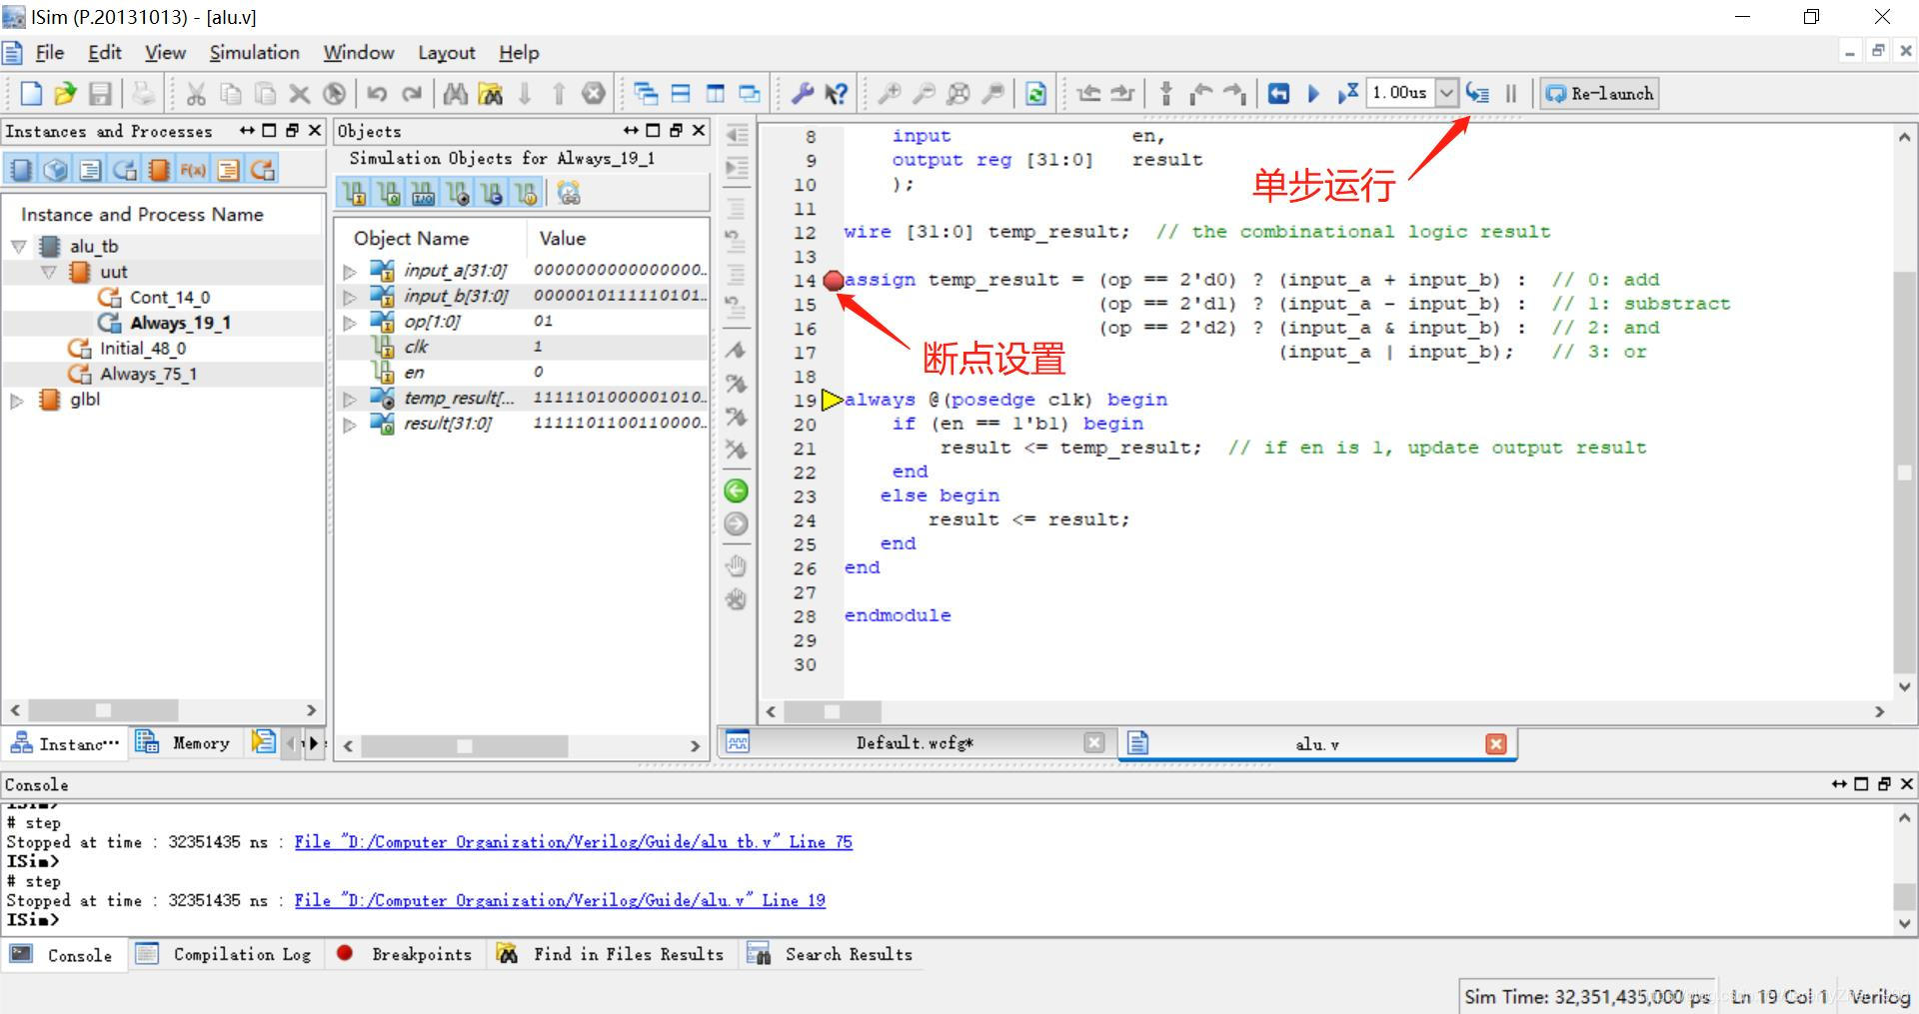
Task: Click the green go-back navigation arrow
Action: pyautogui.click(x=736, y=491)
